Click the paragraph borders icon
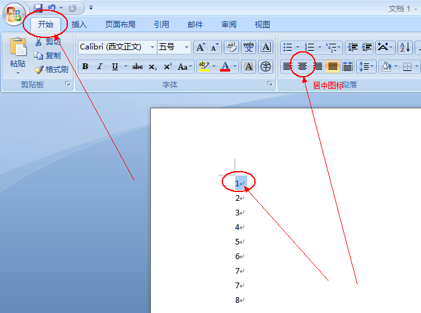Image resolution: width=421 pixels, height=313 pixels. pos(407,67)
